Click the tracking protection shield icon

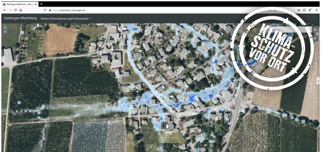click(x=45, y=10)
